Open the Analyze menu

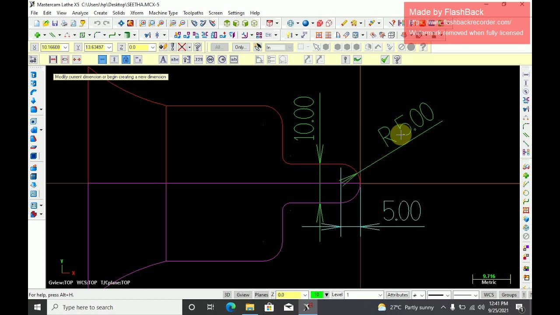click(80, 13)
